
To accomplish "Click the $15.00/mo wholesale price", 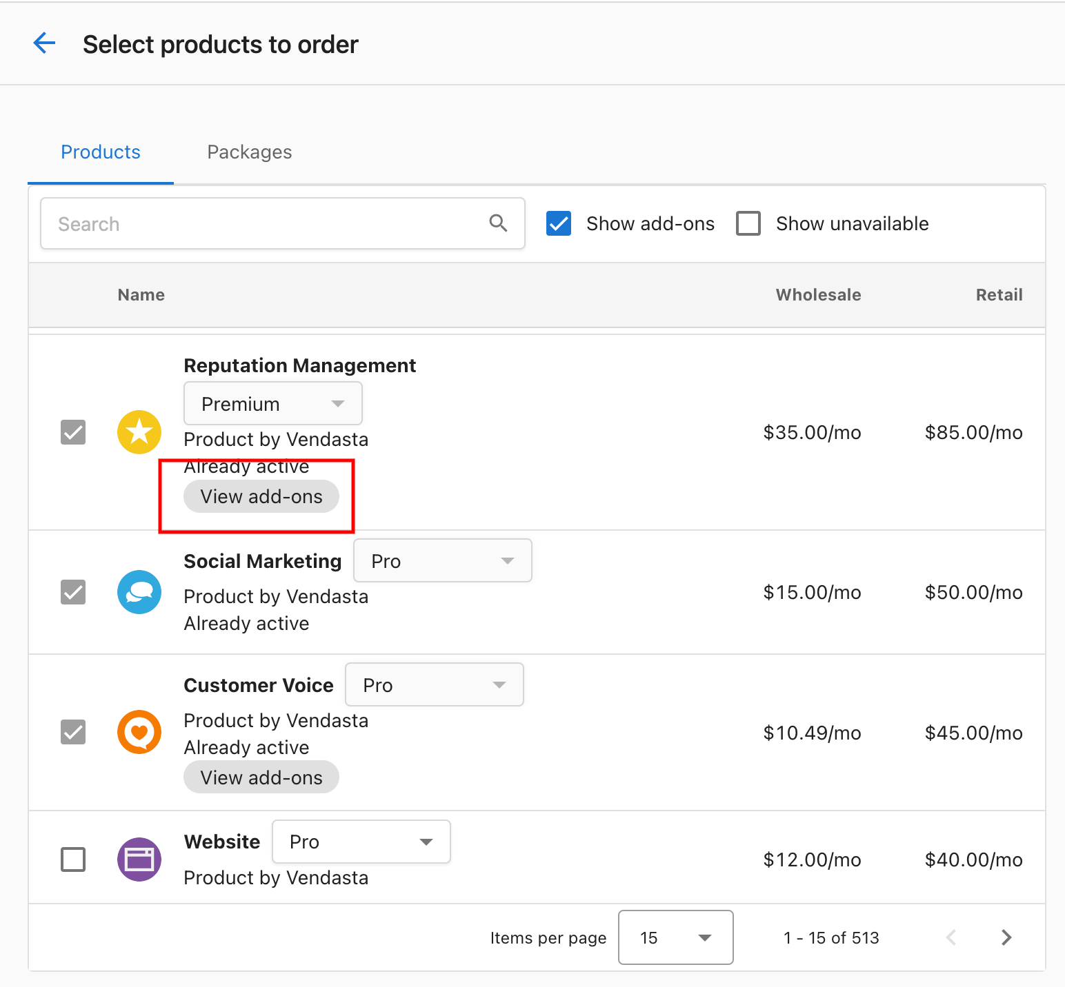I will click(813, 592).
